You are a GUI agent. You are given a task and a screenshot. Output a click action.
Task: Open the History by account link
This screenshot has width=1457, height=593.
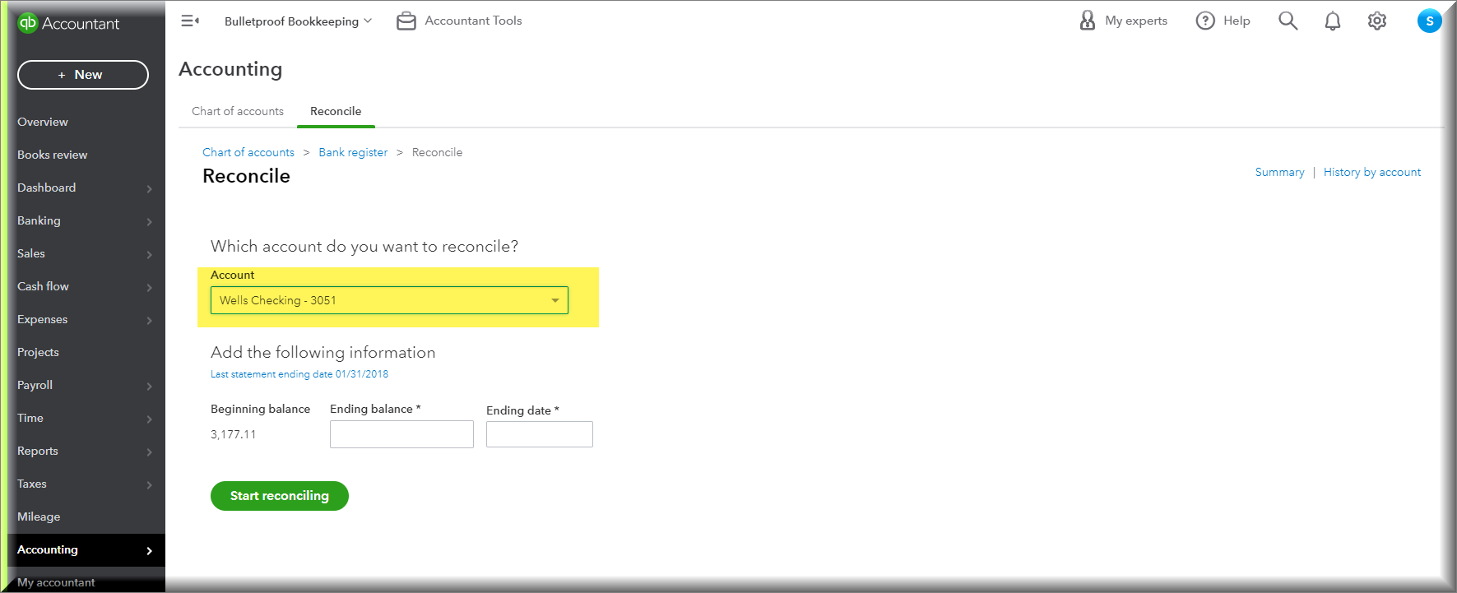tap(1372, 172)
